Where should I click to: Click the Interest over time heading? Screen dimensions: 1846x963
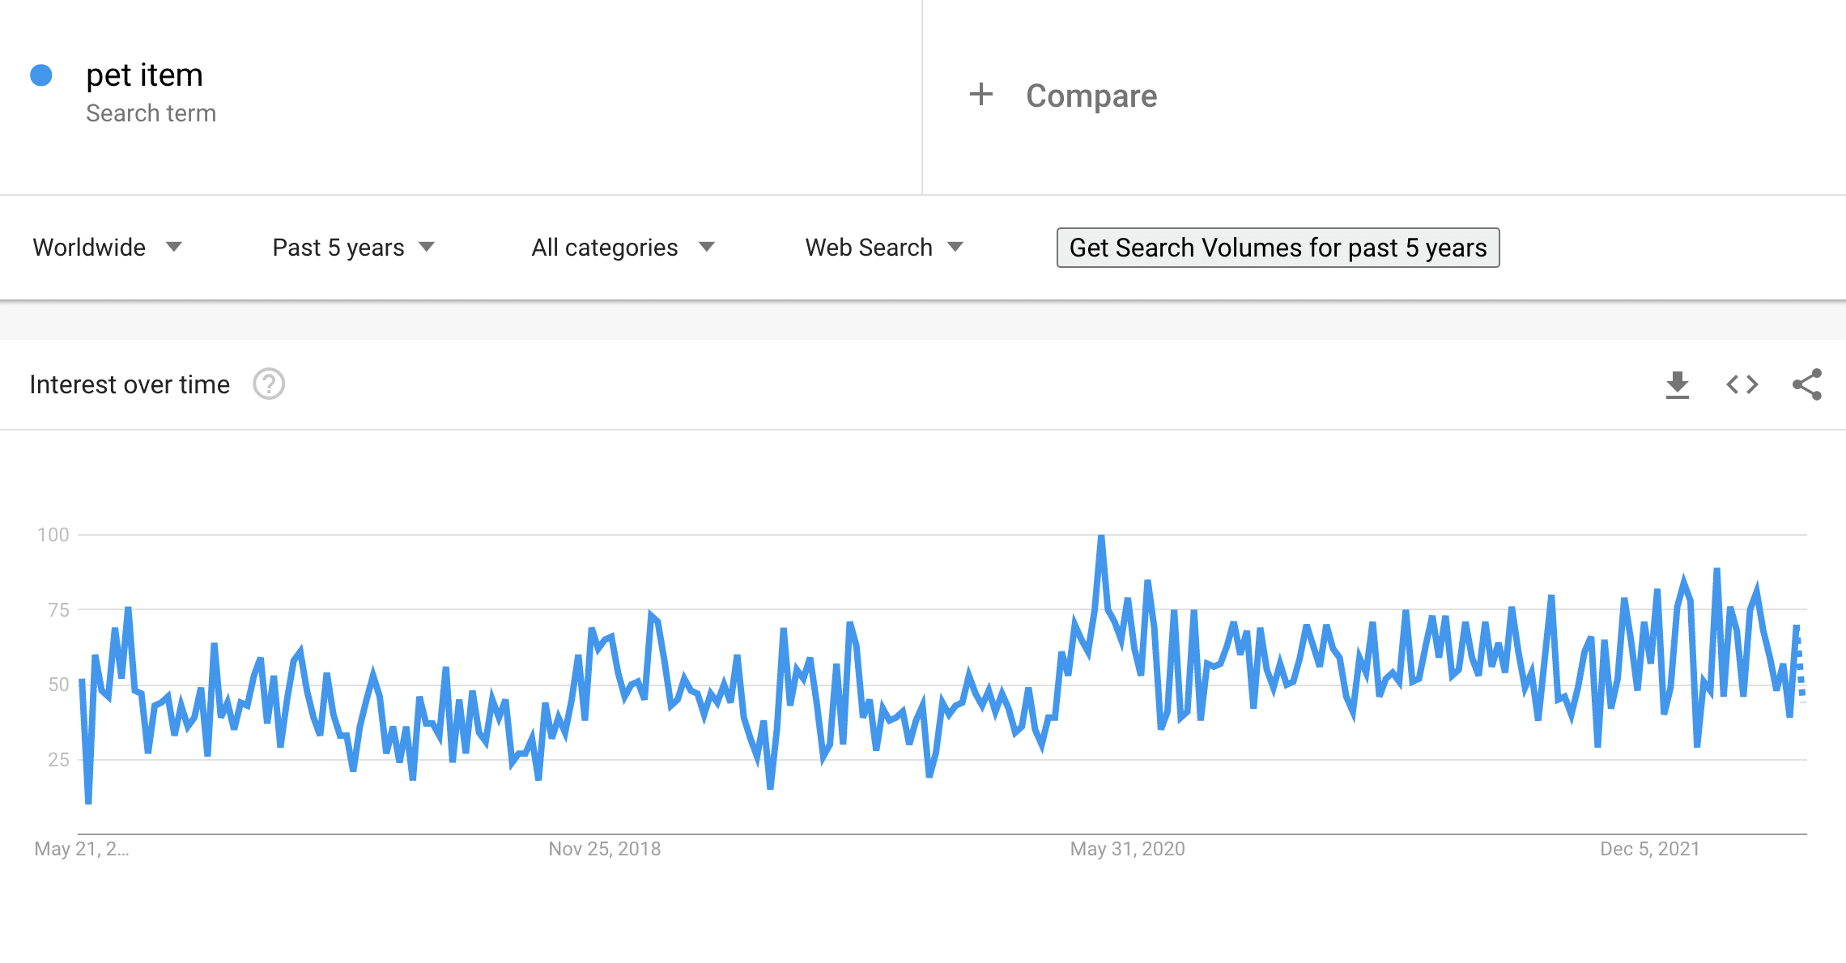(130, 384)
